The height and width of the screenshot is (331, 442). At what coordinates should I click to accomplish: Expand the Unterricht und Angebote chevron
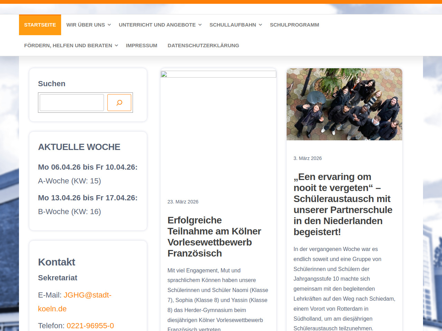tap(200, 25)
